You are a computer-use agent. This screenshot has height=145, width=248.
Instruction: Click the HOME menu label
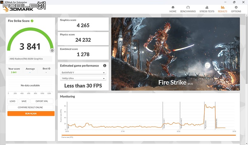173,11
